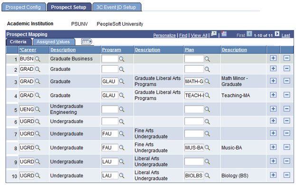The height and width of the screenshot is (185, 296).
Task: Click the View All link
Action: point(199,35)
